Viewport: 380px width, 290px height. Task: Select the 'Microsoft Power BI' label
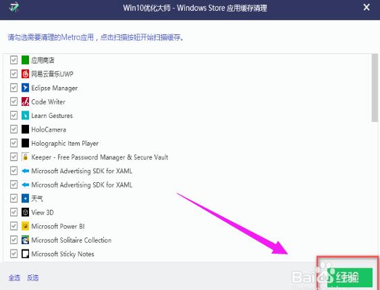coord(58,227)
